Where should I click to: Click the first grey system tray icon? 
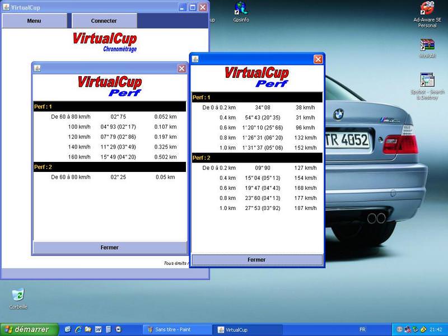click(400, 329)
